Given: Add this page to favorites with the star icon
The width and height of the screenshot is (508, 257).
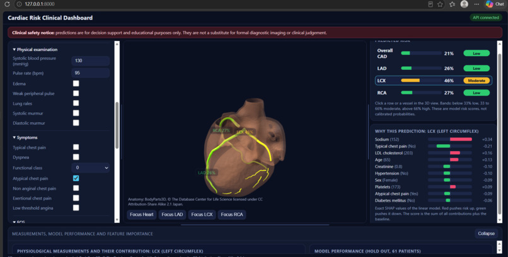Looking at the screenshot, I should [440, 4].
